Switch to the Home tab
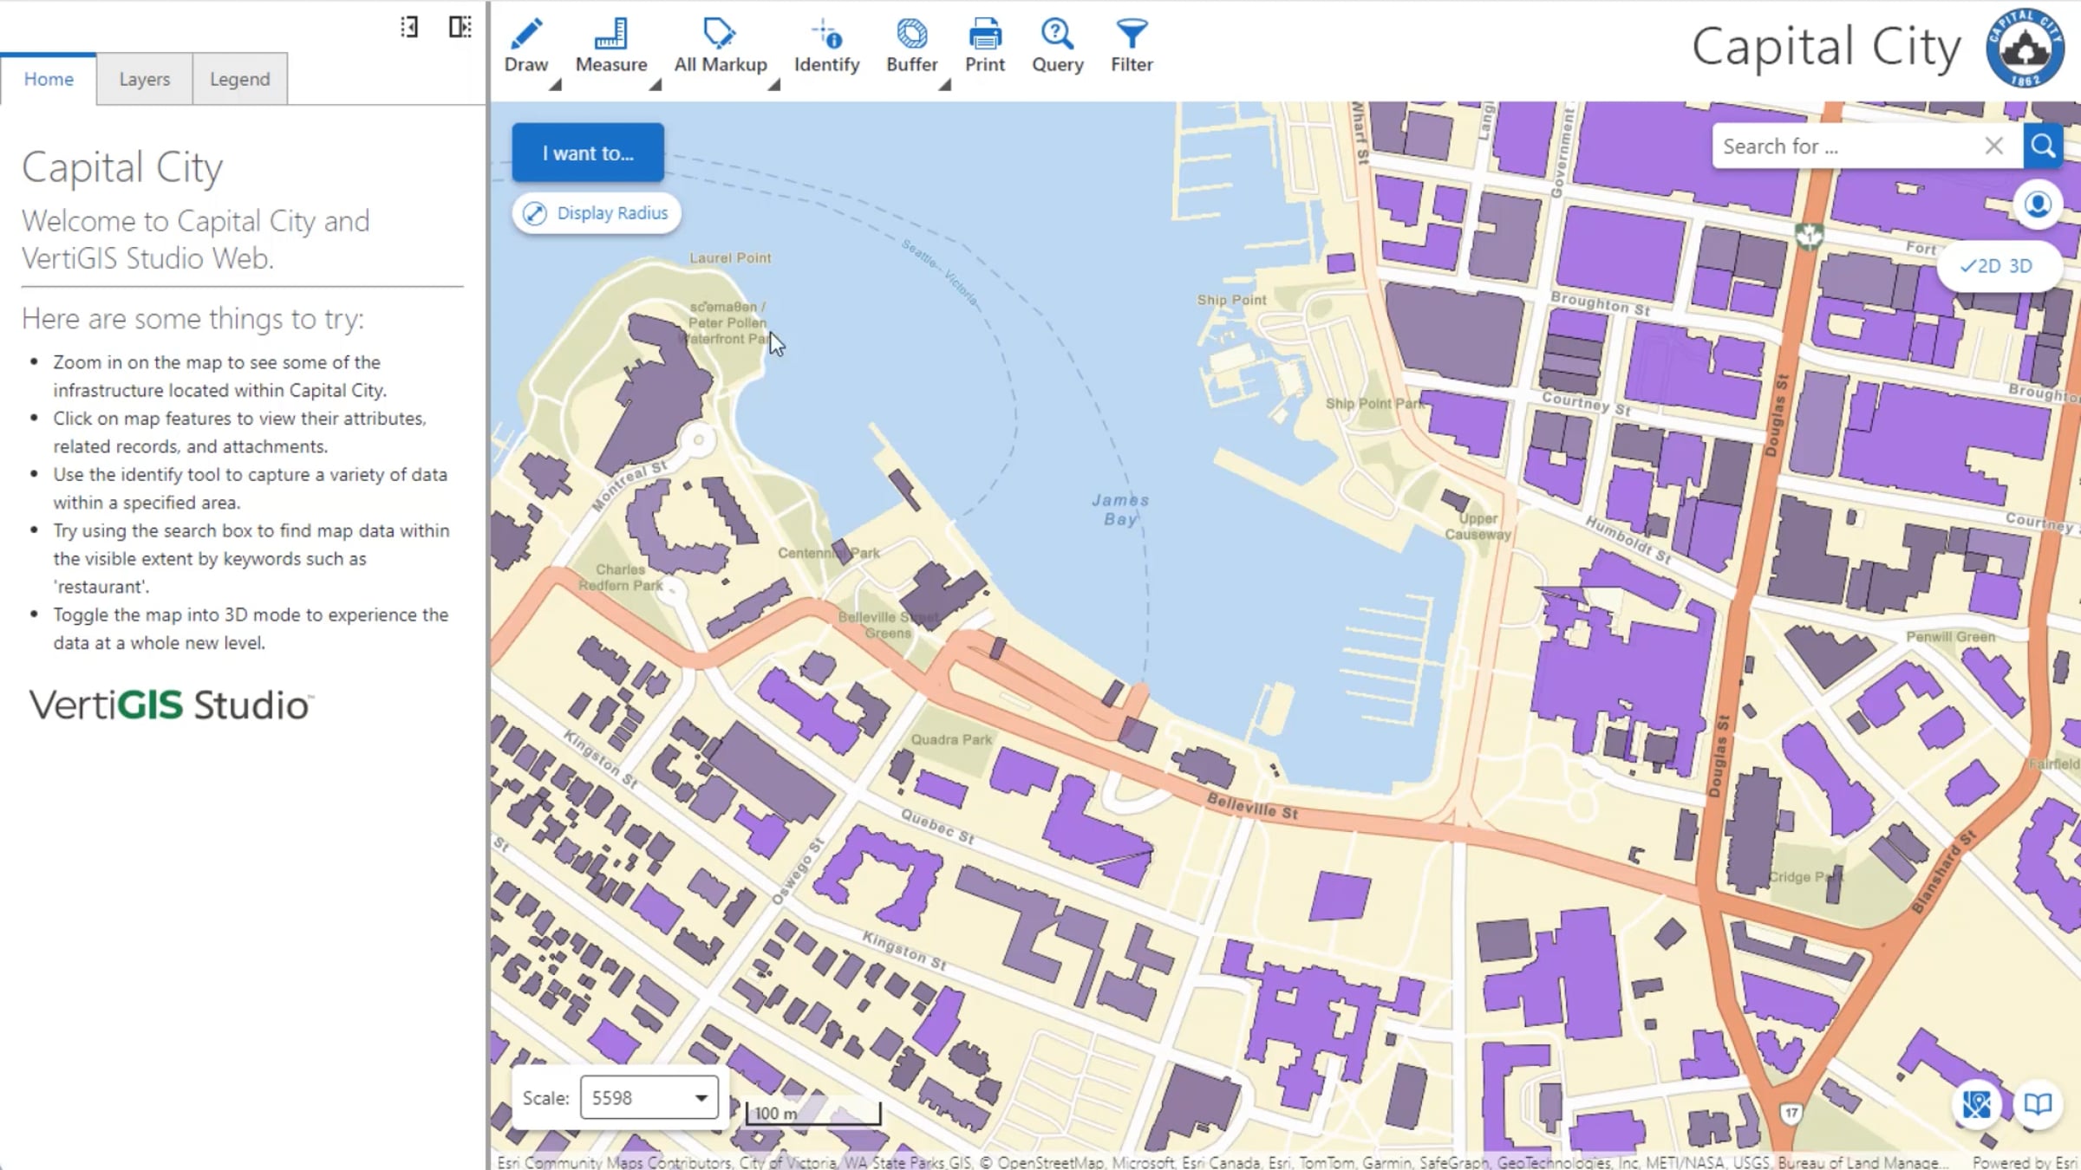This screenshot has width=2081, height=1170. point(49,79)
